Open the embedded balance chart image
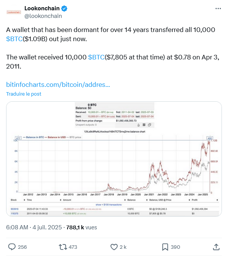Screen dimensions: 228x256 coord(114,159)
